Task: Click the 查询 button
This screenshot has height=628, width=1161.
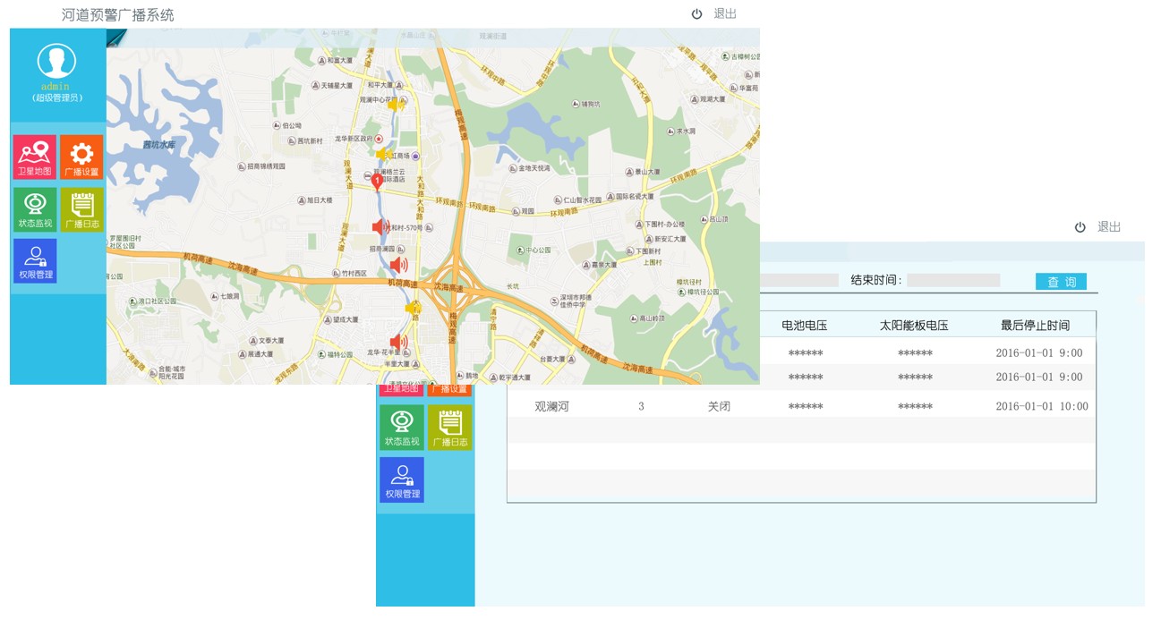Action: (x=1061, y=282)
